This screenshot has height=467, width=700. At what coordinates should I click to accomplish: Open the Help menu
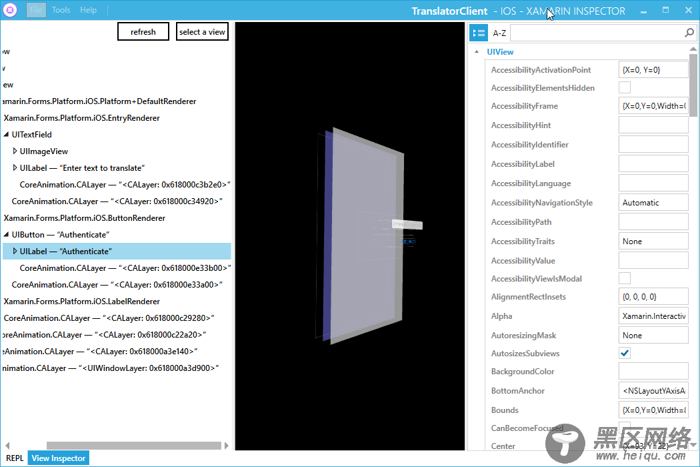tap(88, 10)
